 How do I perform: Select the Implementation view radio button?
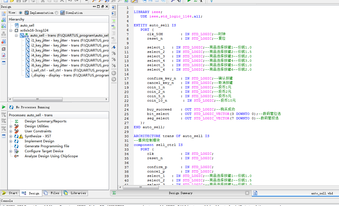point(21,13)
